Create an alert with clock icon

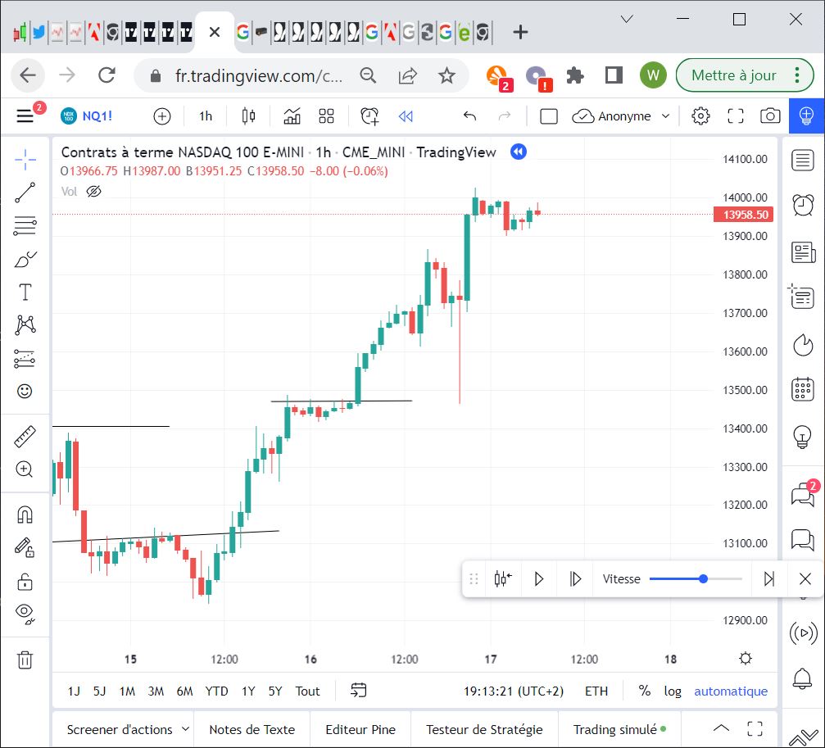point(369,116)
